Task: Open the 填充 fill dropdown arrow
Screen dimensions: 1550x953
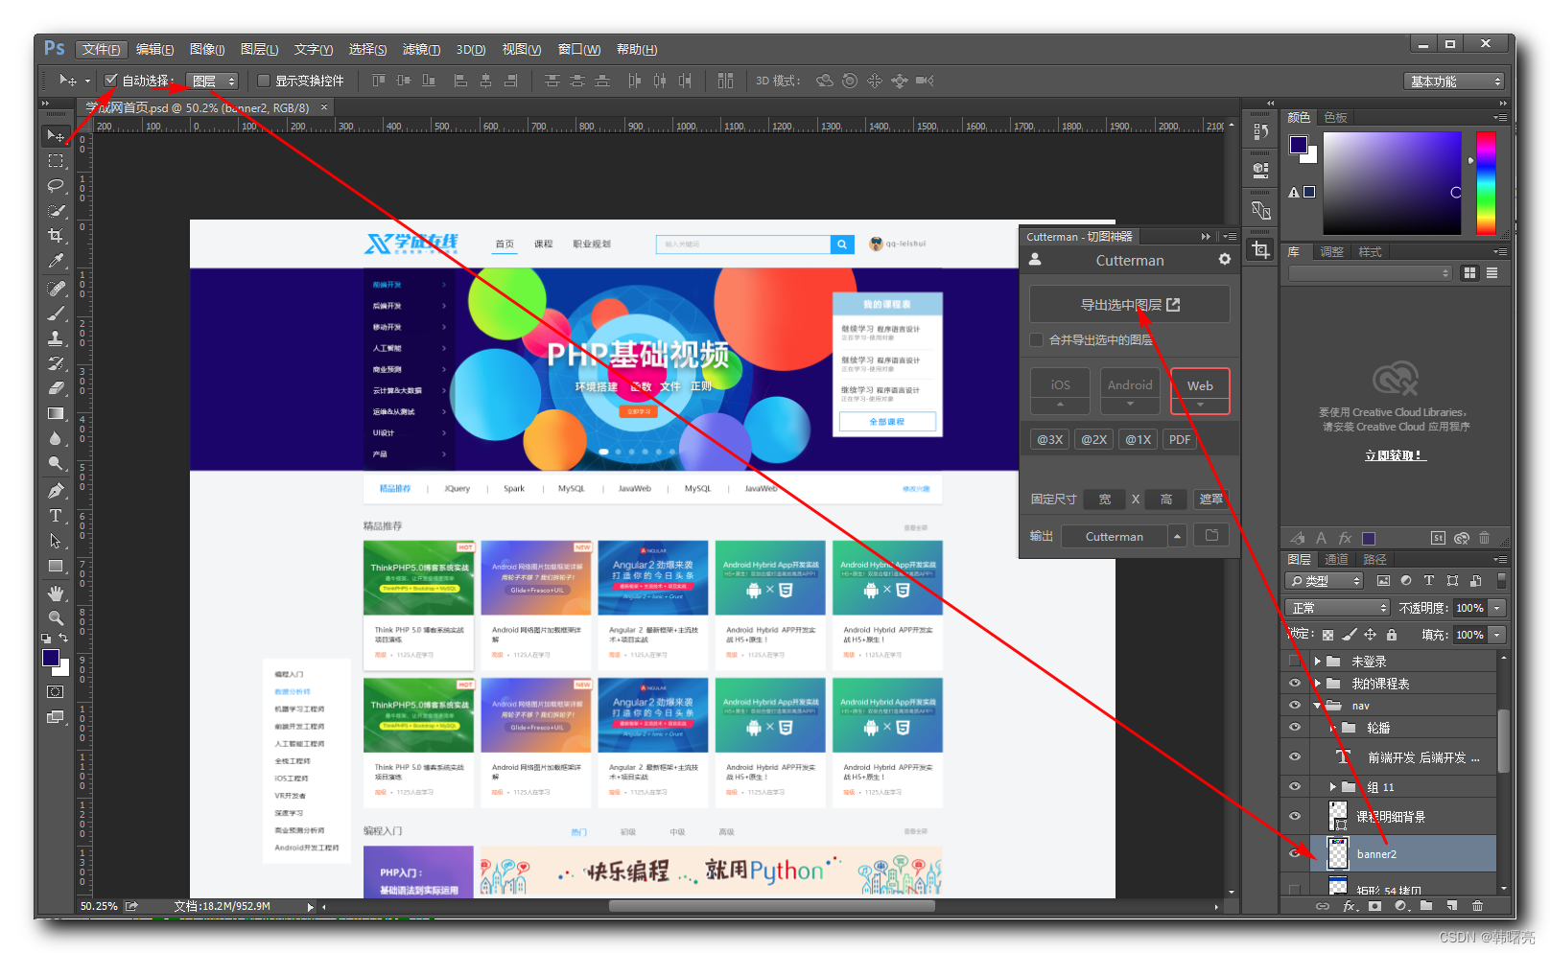Action: (x=1496, y=635)
